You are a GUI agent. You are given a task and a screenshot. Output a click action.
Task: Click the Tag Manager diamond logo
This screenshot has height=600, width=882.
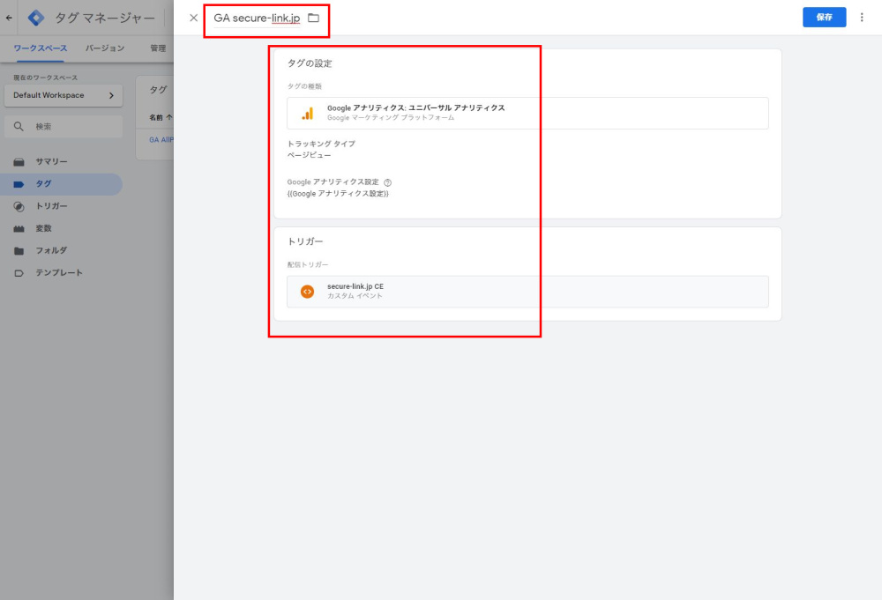36,18
